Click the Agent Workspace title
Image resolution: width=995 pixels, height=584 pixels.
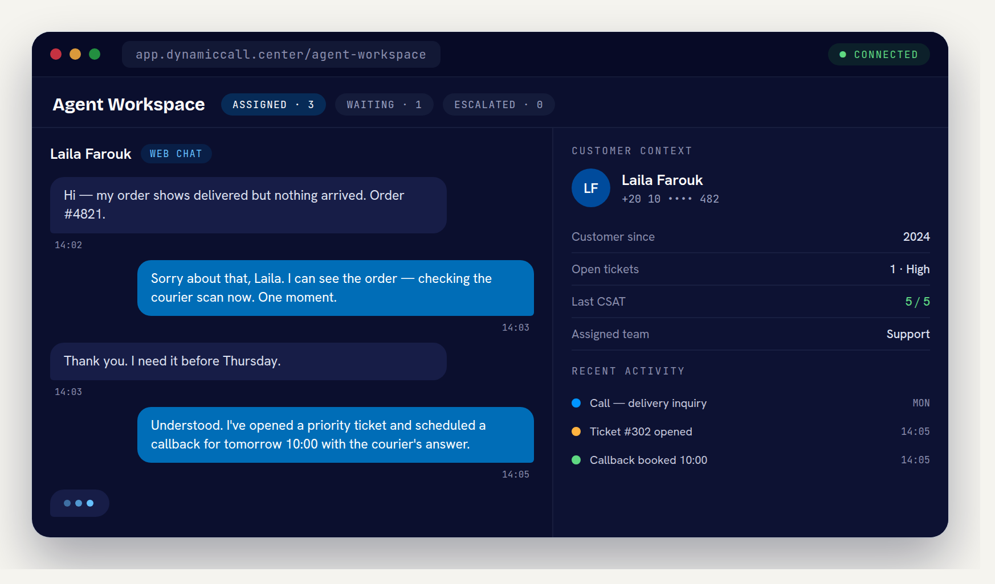[x=129, y=105]
